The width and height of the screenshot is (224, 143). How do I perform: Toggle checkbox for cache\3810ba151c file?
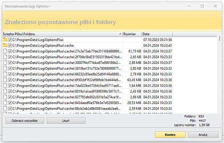pos(10,68)
